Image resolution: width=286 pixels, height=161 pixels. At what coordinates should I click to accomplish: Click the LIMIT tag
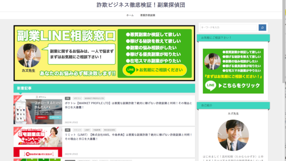[x=87, y=130]
